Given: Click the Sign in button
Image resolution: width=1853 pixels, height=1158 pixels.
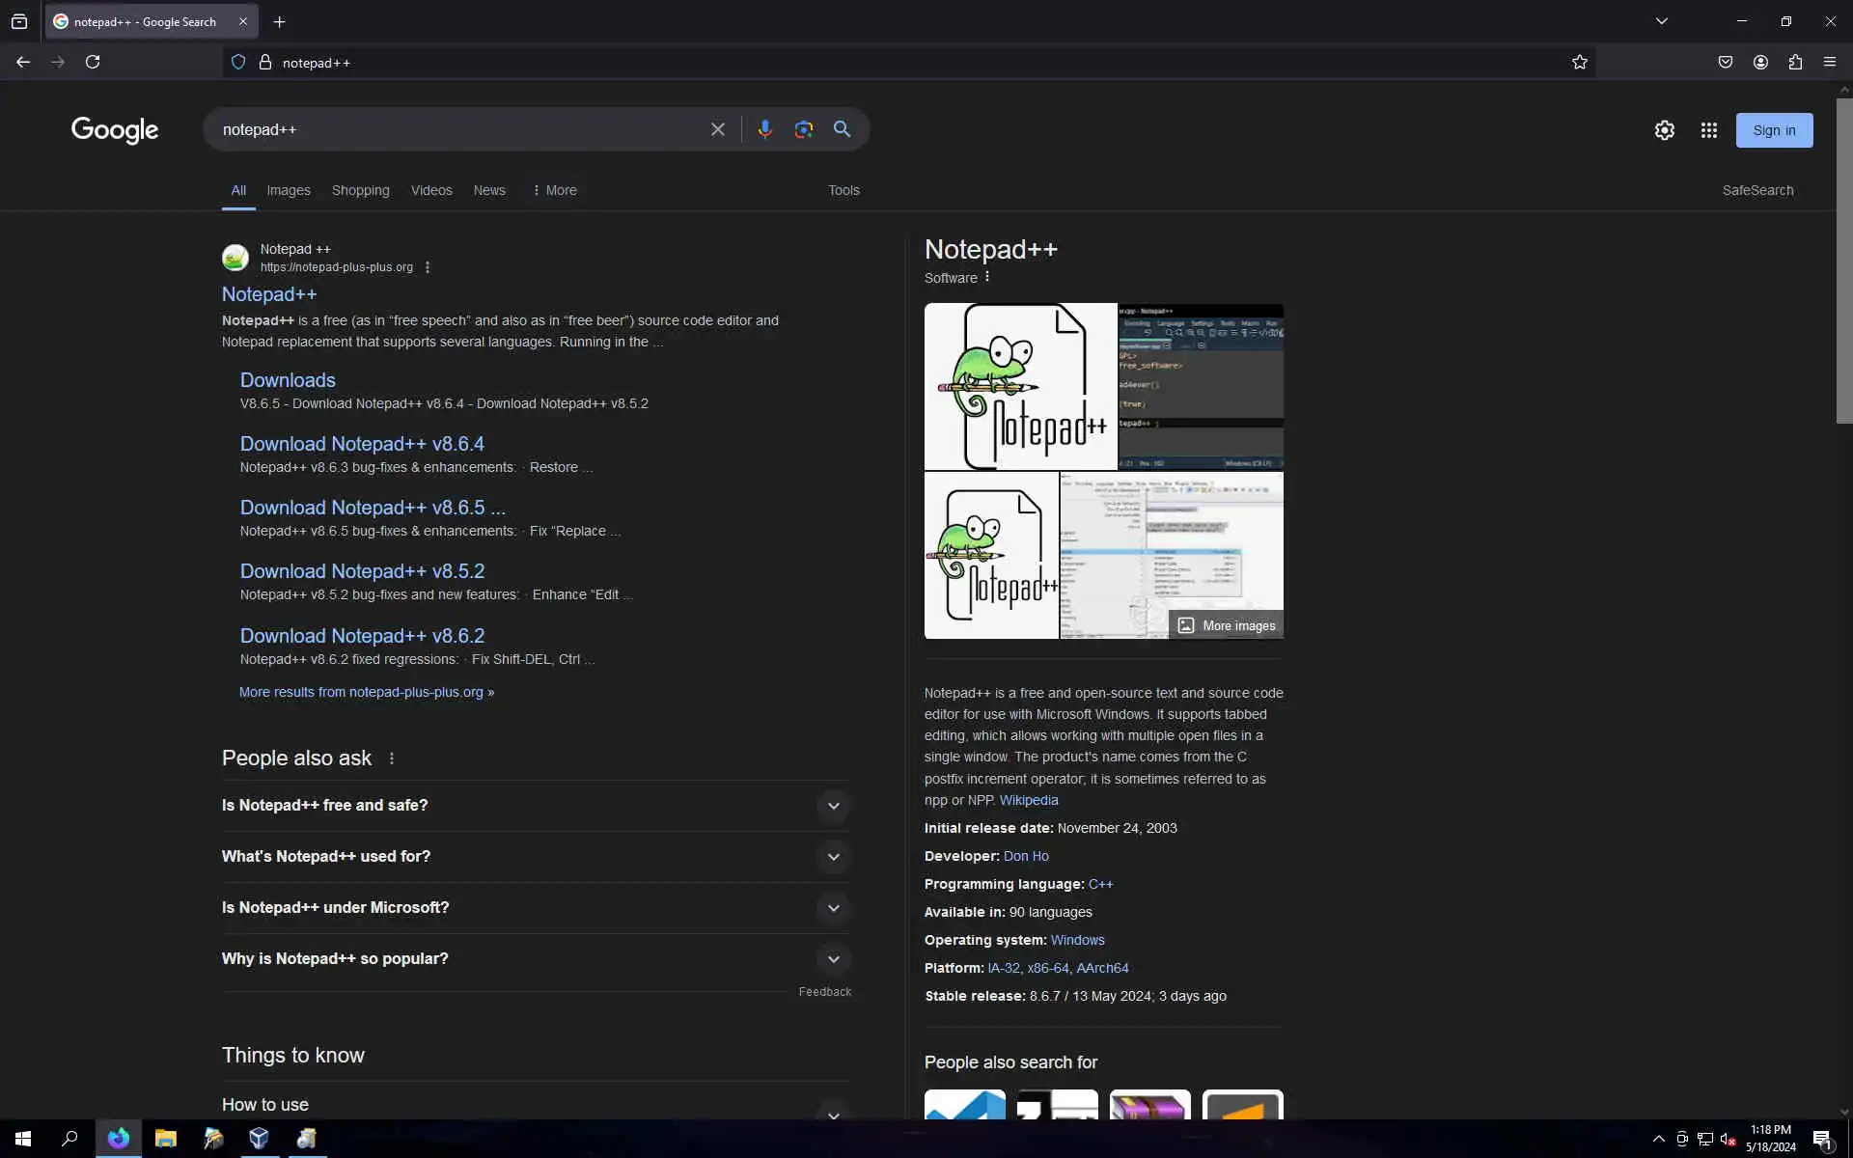Looking at the screenshot, I should point(1774,130).
